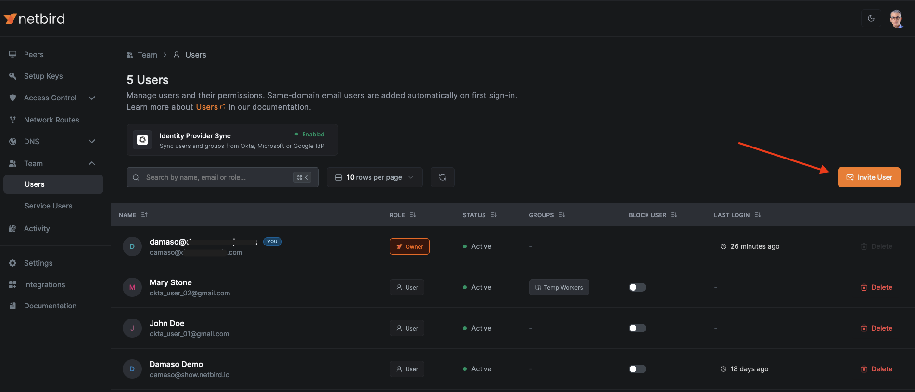Open Damaso Demo's User role selector
The height and width of the screenshot is (392, 915).
tap(407, 369)
